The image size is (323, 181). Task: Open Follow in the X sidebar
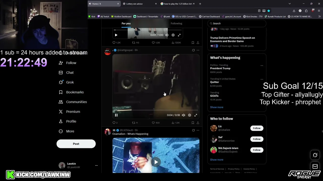(x=67, y=63)
